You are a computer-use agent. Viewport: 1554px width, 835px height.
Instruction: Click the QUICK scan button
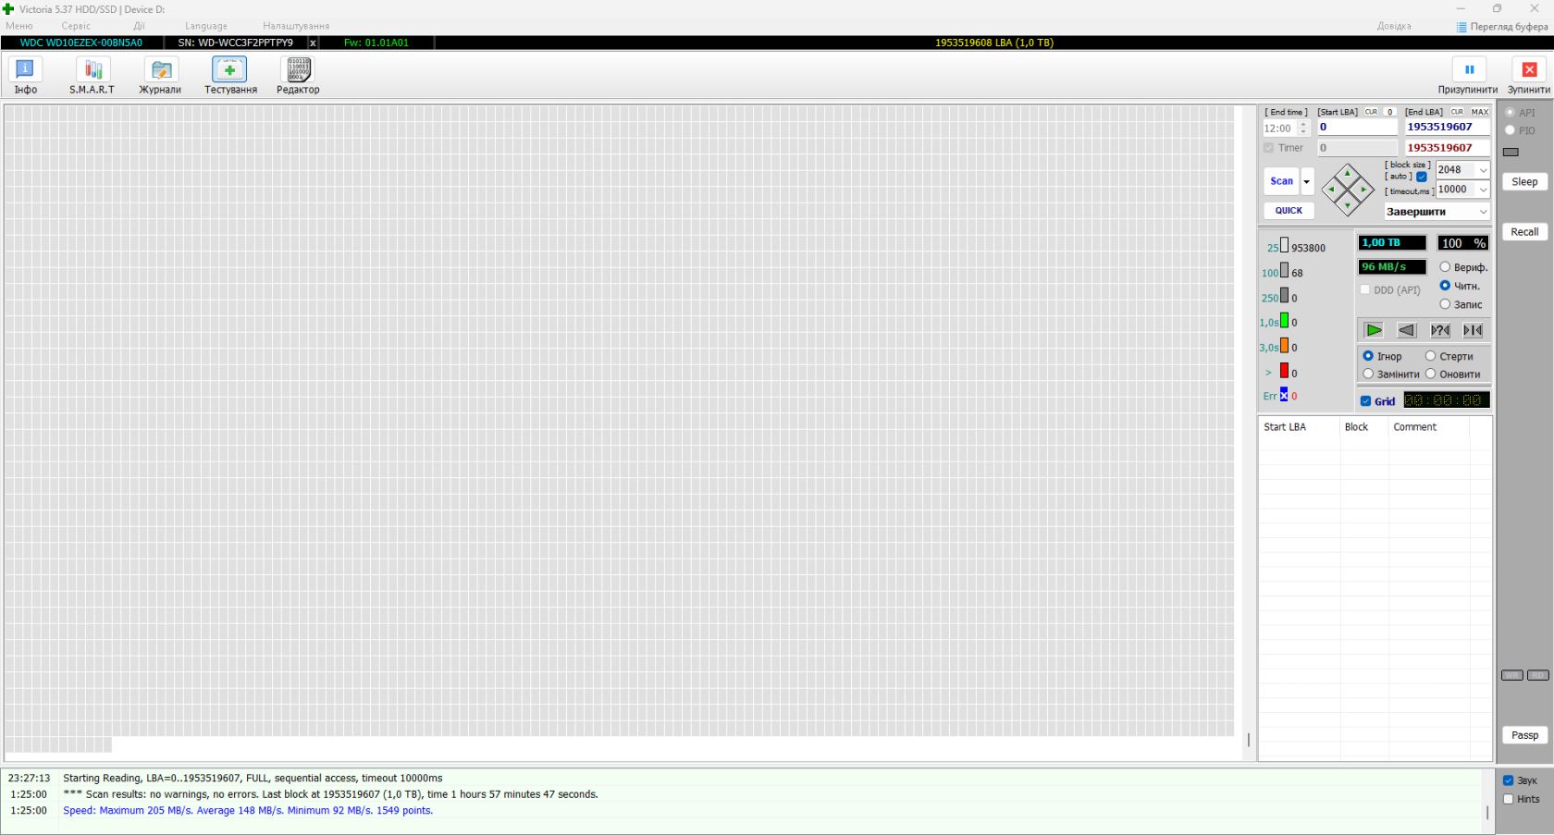click(1289, 211)
